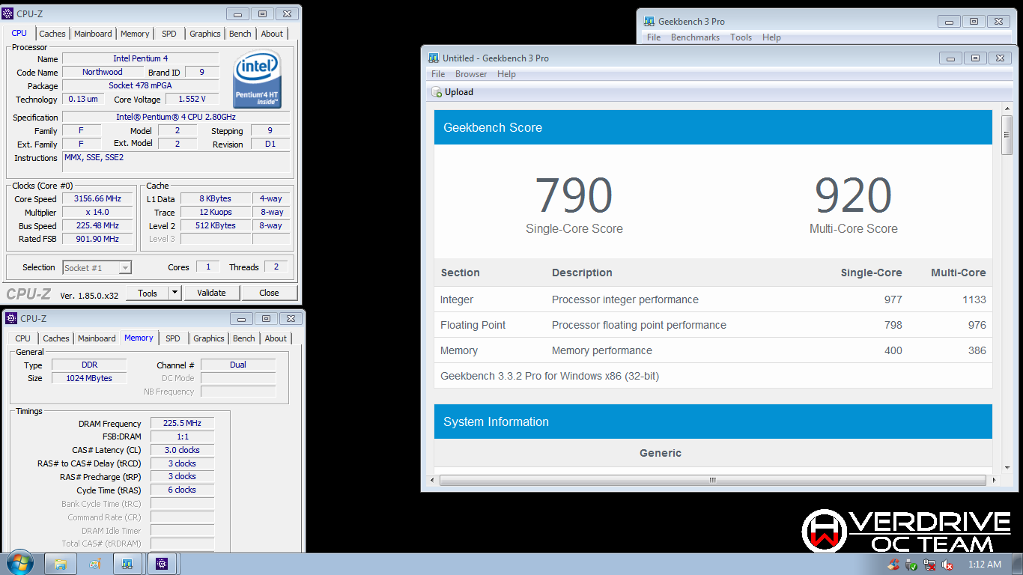Open Graphics tab in the lower CPU-Z window
This screenshot has width=1023, height=575.
208,338
